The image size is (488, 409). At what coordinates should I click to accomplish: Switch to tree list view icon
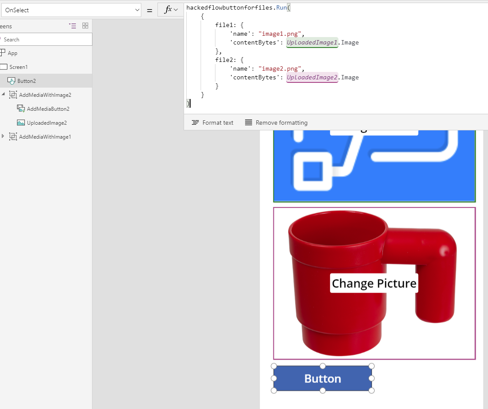73,26
